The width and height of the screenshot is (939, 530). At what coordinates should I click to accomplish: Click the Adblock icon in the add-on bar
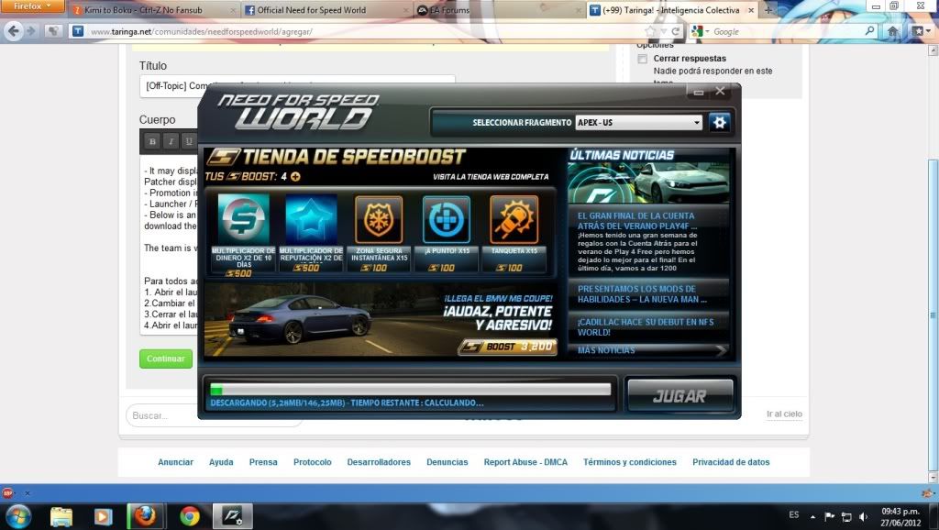pyautogui.click(x=7, y=493)
